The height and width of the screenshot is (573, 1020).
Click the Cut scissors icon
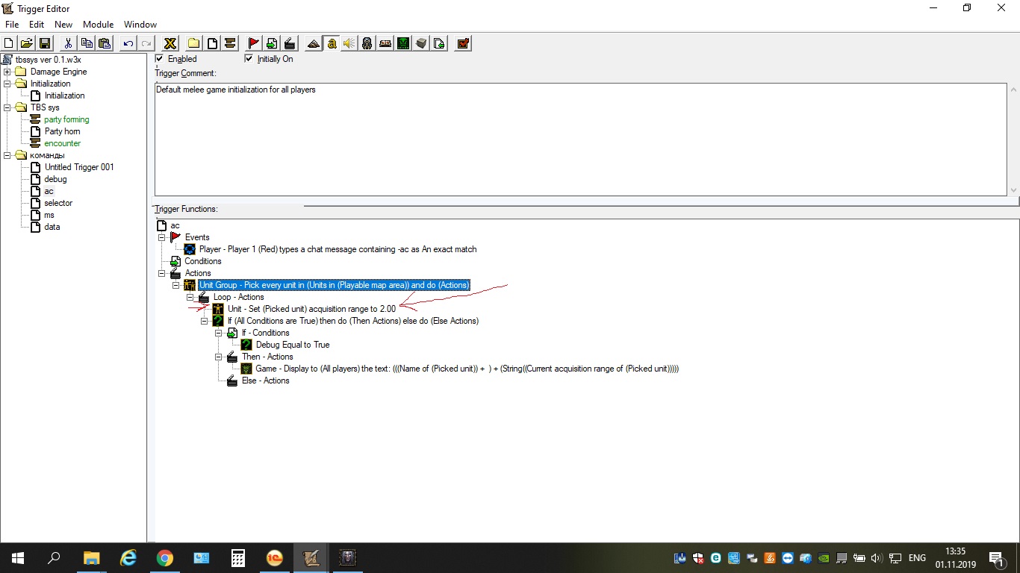[x=69, y=43]
